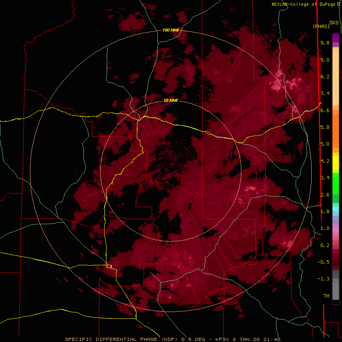Click the TH label at legend bottom
The height and width of the screenshot is (342, 342).
pyautogui.click(x=326, y=296)
